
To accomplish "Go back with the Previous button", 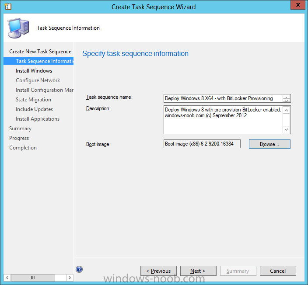I will pyautogui.click(x=158, y=271).
